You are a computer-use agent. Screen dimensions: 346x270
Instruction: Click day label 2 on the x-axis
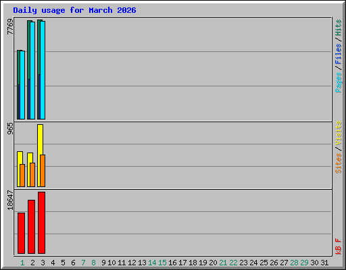point(32,263)
